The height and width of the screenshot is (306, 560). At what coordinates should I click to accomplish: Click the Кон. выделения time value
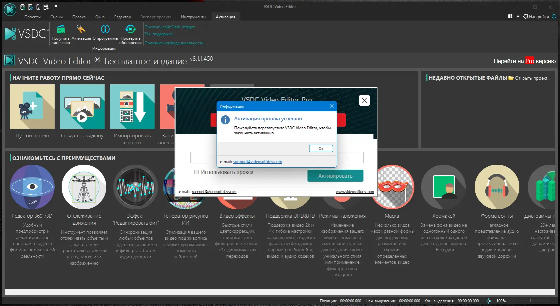coord(468,301)
